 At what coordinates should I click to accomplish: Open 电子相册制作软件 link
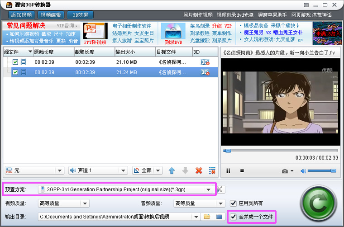point(132,26)
